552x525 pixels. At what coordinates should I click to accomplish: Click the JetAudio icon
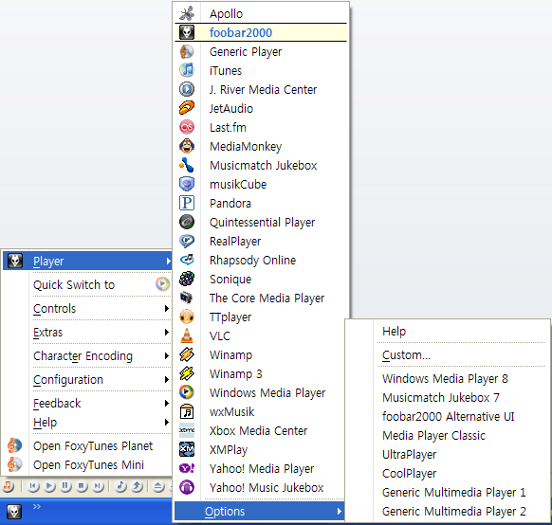click(187, 108)
